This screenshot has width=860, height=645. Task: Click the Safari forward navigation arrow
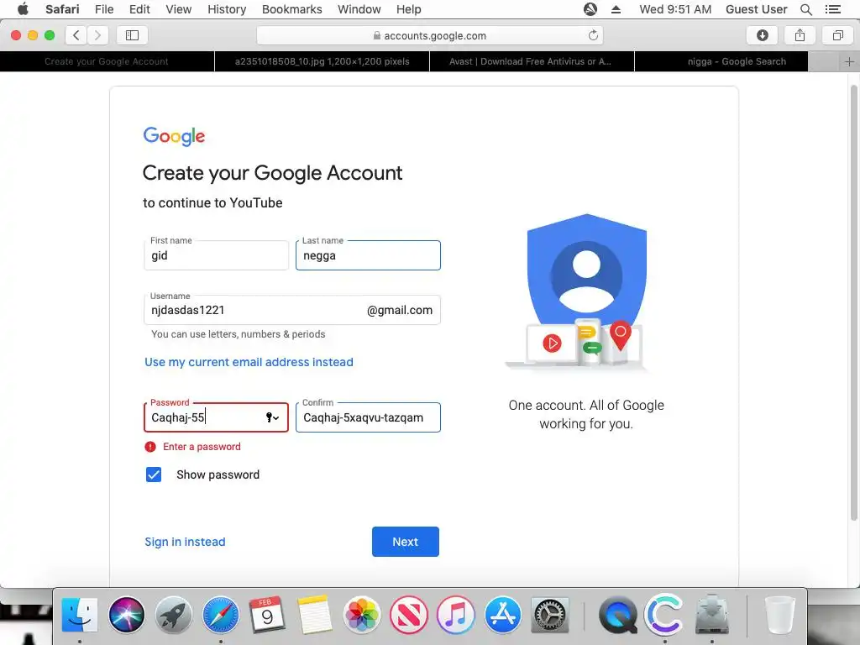click(97, 35)
